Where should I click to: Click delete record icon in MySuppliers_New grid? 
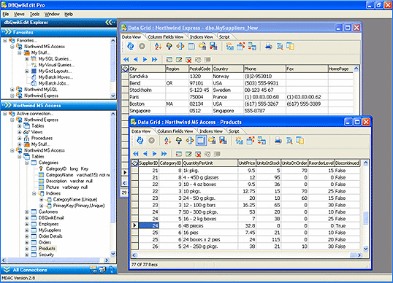188,60
